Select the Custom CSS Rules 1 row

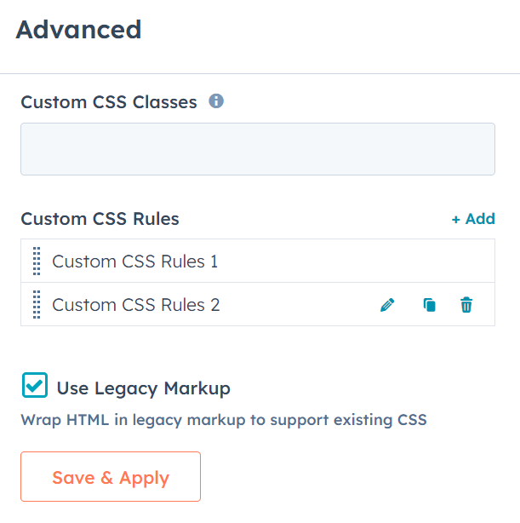[x=258, y=261]
